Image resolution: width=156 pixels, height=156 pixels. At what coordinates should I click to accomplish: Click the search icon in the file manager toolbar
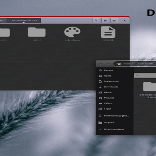point(96,21)
